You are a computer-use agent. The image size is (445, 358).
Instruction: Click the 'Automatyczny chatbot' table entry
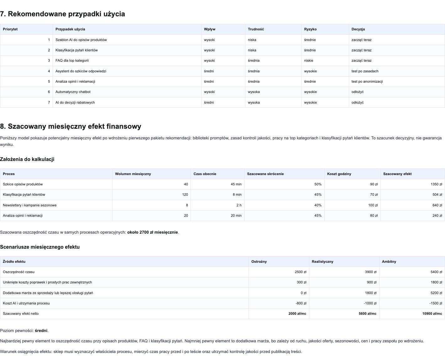coord(127,92)
